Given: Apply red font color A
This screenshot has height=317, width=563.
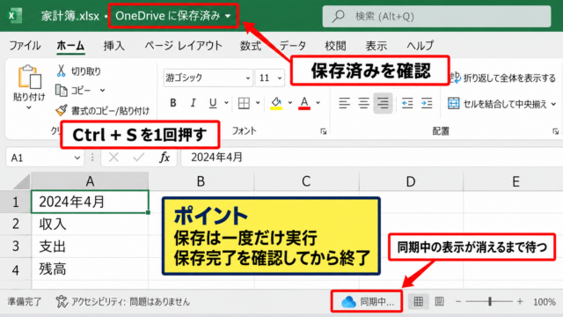Looking at the screenshot, I should [x=304, y=103].
